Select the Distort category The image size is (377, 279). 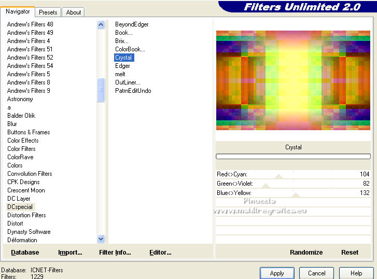[x=15, y=224]
